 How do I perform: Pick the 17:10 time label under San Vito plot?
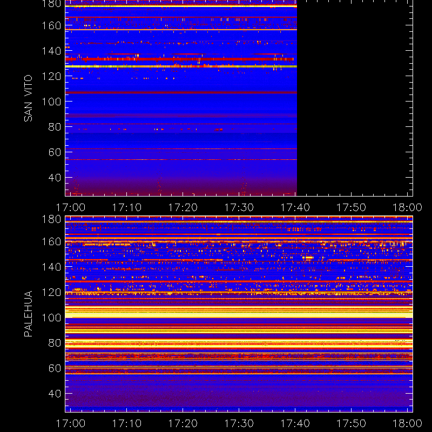click(x=127, y=207)
